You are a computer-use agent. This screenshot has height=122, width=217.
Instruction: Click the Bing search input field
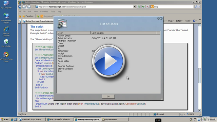(173, 7)
